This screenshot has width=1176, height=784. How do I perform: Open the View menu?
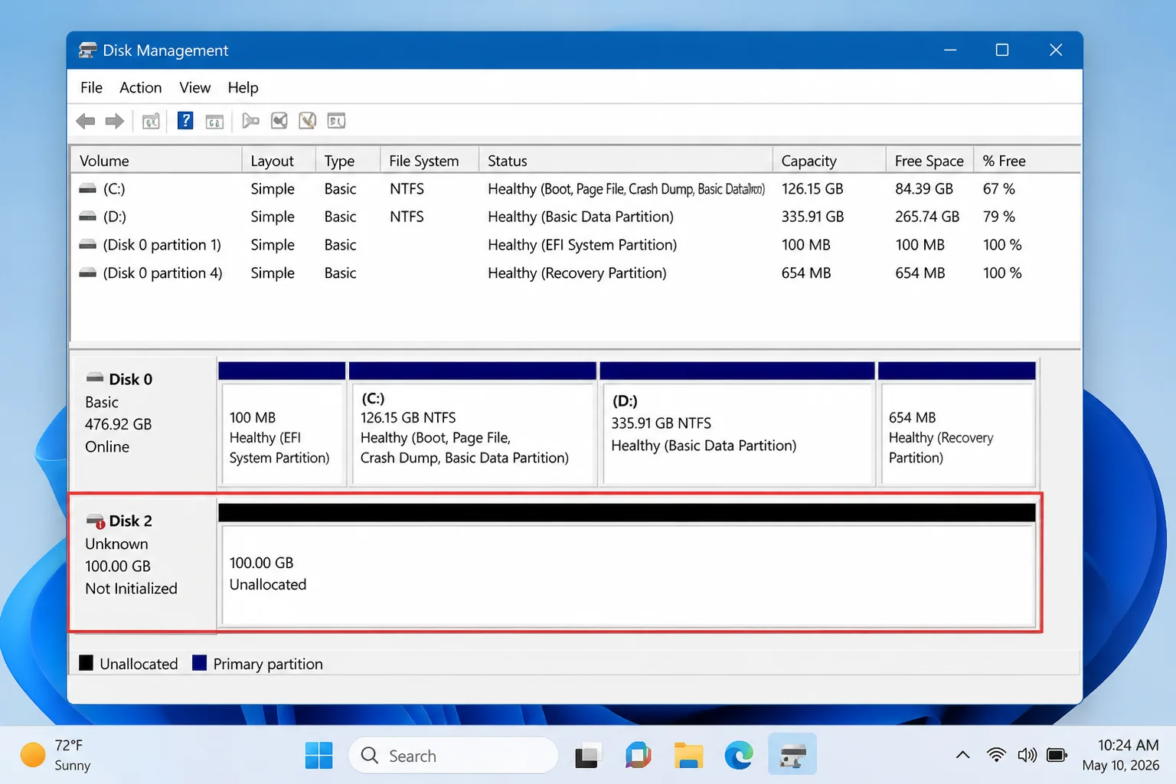point(195,87)
